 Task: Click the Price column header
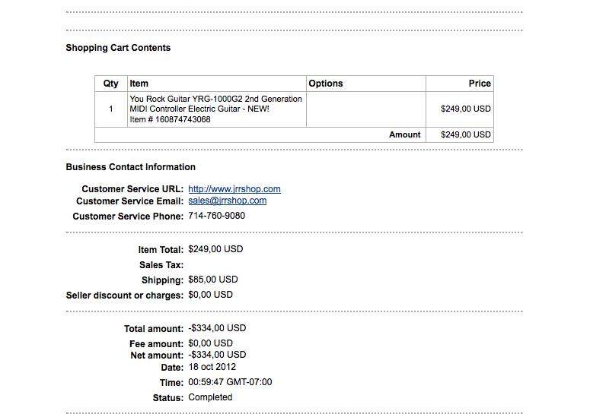(480, 84)
